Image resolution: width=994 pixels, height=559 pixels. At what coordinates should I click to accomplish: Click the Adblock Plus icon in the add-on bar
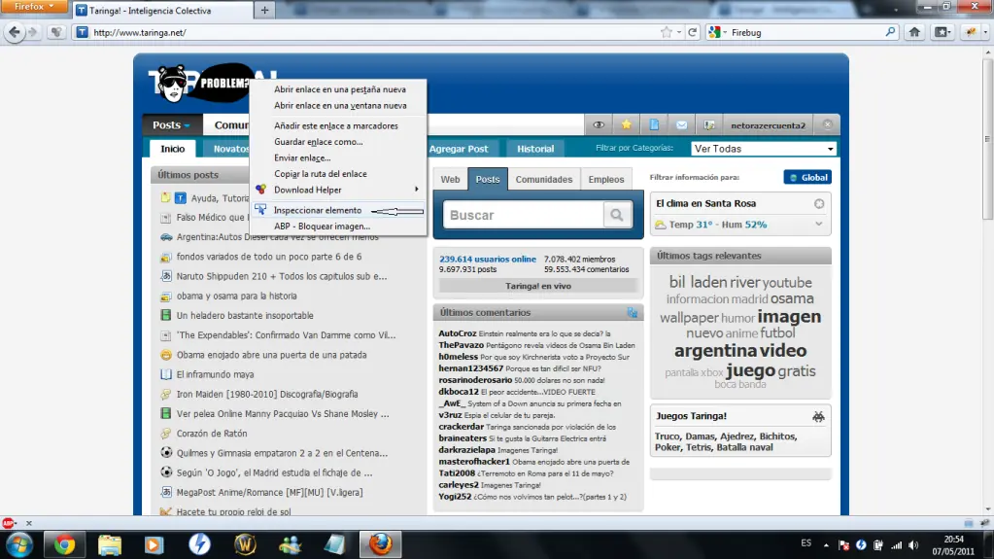8,523
